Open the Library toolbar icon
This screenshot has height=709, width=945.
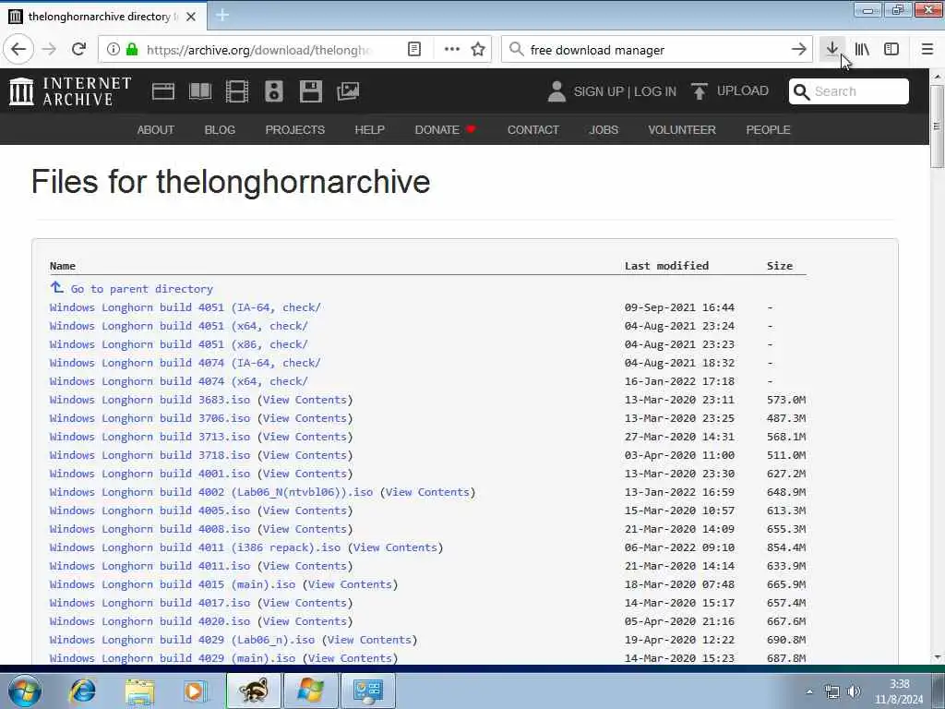point(863,50)
